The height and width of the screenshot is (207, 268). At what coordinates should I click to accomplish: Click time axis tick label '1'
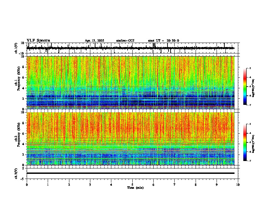click(x=48, y=185)
